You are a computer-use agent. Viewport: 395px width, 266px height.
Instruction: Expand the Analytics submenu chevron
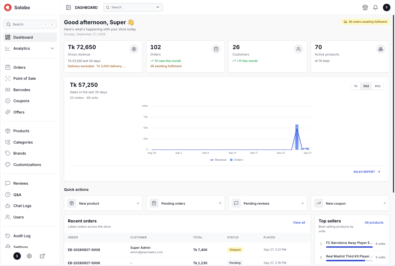click(52, 48)
